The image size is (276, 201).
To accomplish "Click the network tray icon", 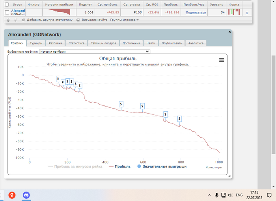I will pos(224,195).
